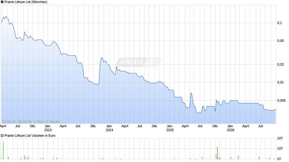
Task: Click the '0,005' price axis label
Action: click(x=281, y=100)
